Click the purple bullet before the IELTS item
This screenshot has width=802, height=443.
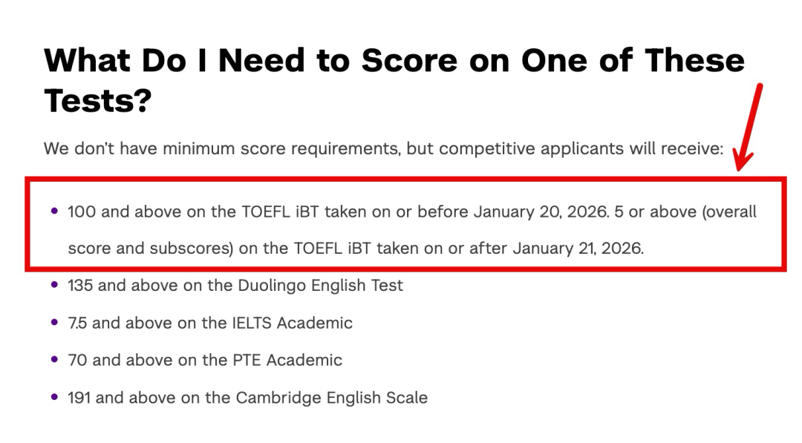pyautogui.click(x=54, y=323)
